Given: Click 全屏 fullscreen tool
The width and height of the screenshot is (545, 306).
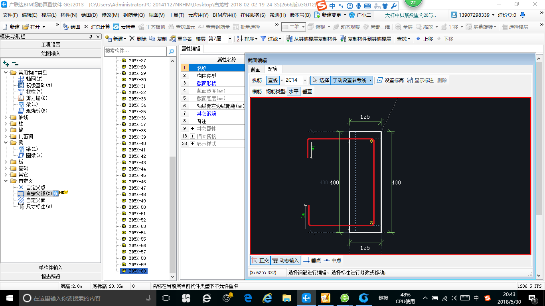Looking at the screenshot, I should [x=404, y=27].
